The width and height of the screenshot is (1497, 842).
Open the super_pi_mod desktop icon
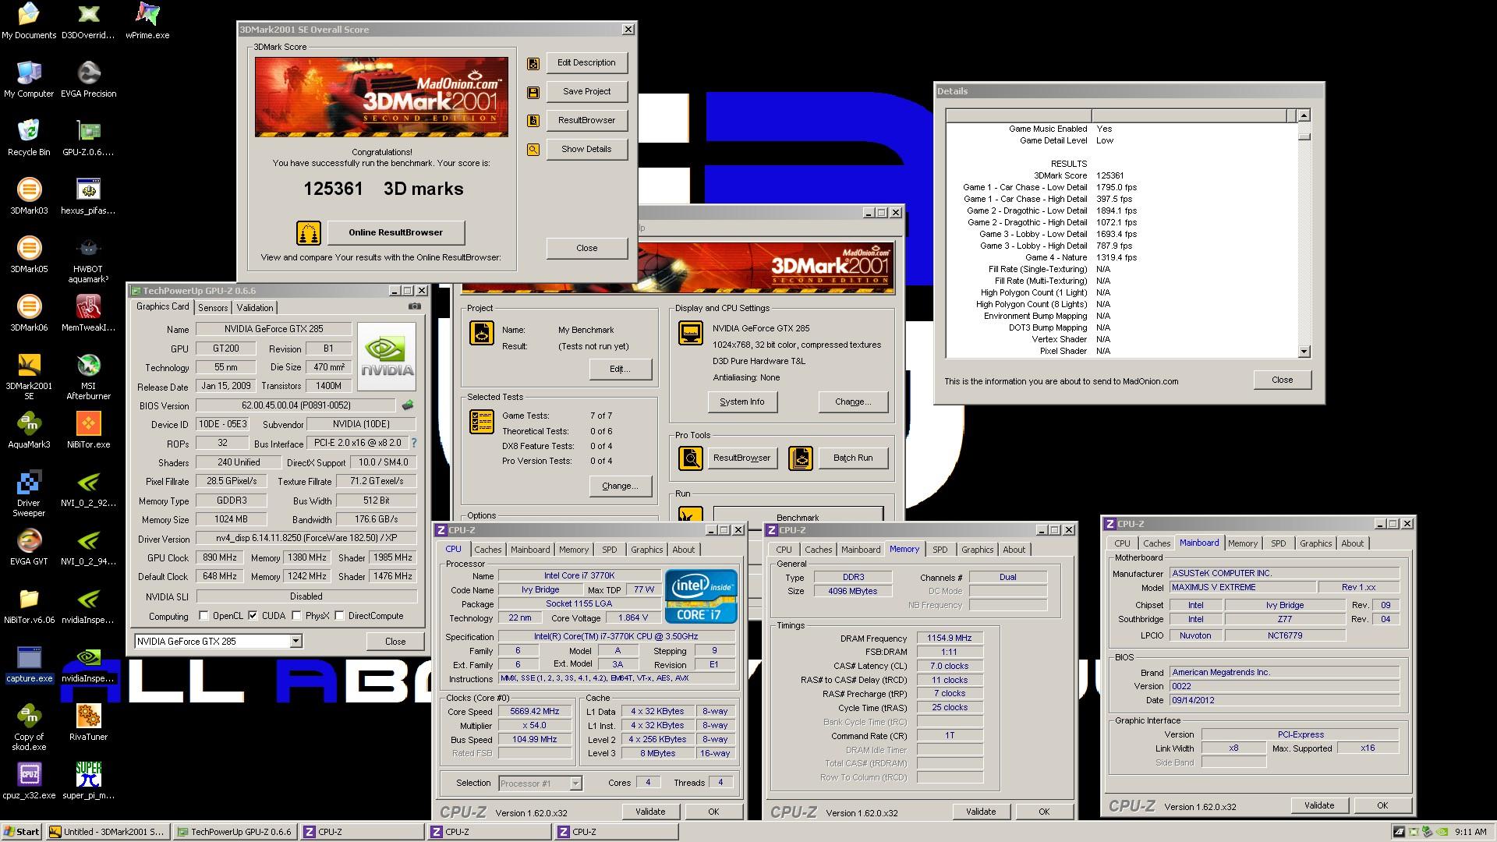[89, 781]
